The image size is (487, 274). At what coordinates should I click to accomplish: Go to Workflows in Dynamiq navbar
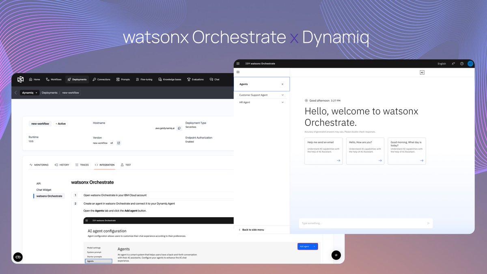tap(54, 80)
